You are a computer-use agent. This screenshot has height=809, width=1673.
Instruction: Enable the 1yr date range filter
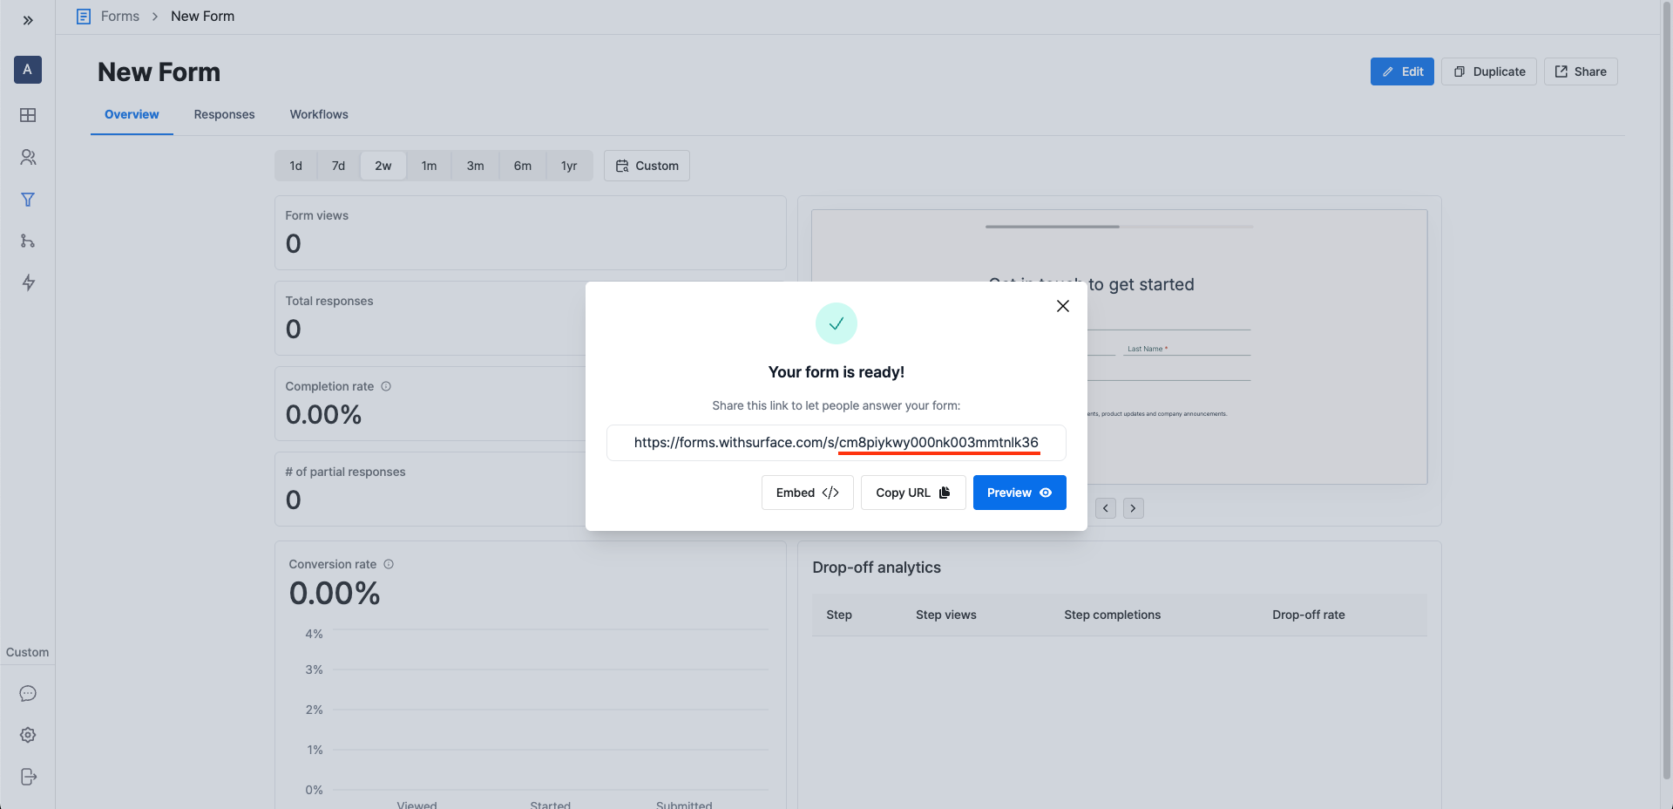(x=569, y=166)
